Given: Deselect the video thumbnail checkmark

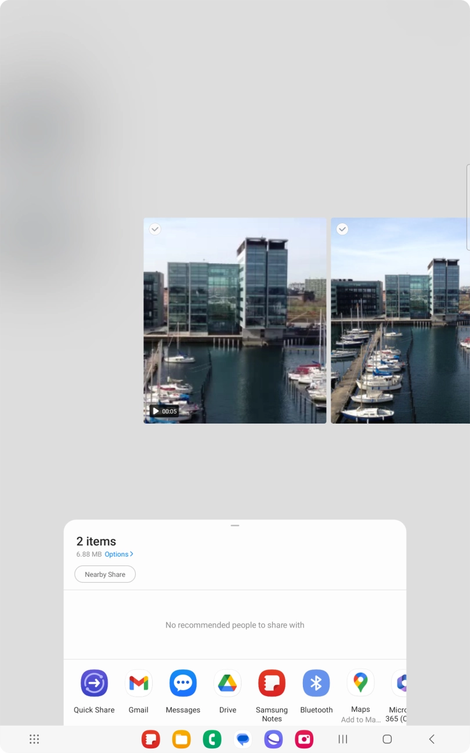Looking at the screenshot, I should tap(155, 229).
